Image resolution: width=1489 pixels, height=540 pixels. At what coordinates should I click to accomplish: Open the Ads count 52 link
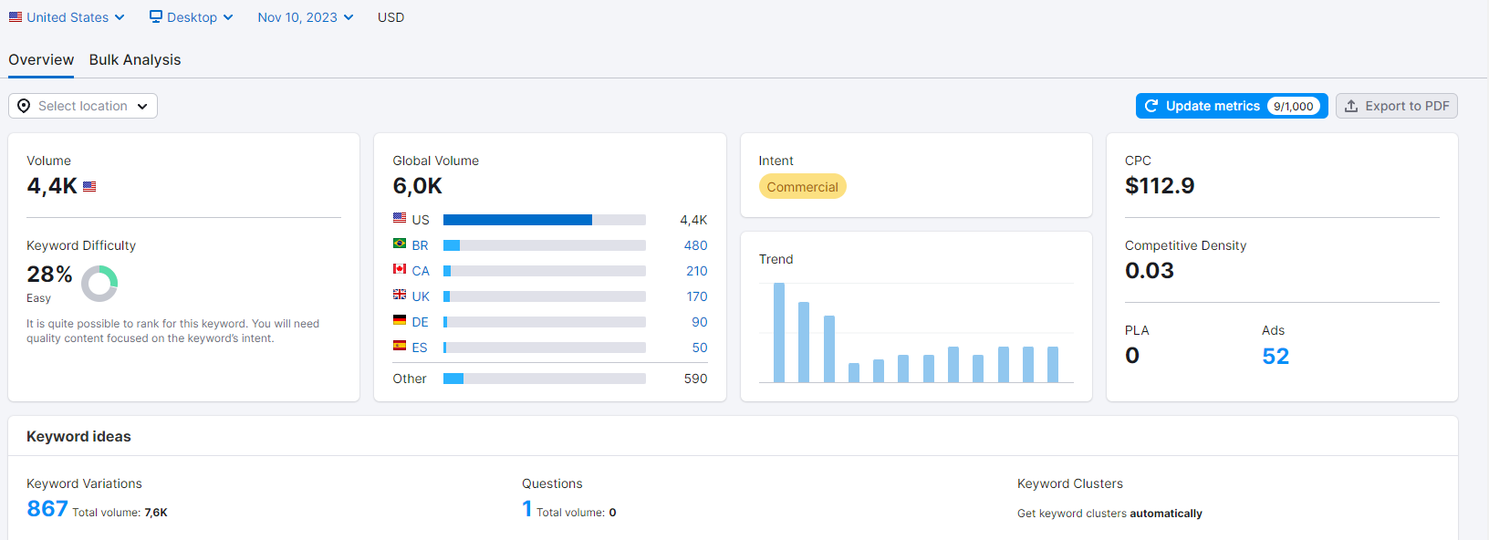tap(1276, 356)
